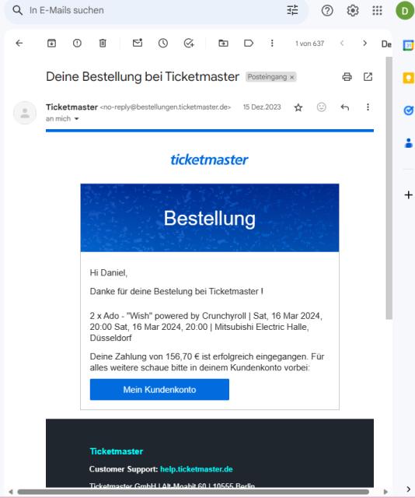The width and height of the screenshot is (415, 498).
Task: Move email to a folder
Action: 223,44
